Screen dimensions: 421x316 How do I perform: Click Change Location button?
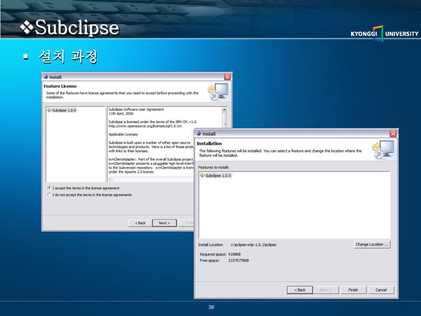tap(372, 244)
